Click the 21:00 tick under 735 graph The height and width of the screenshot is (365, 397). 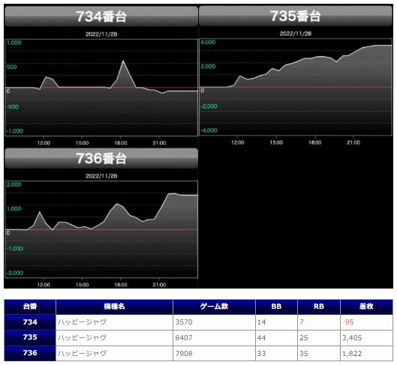tap(353, 142)
